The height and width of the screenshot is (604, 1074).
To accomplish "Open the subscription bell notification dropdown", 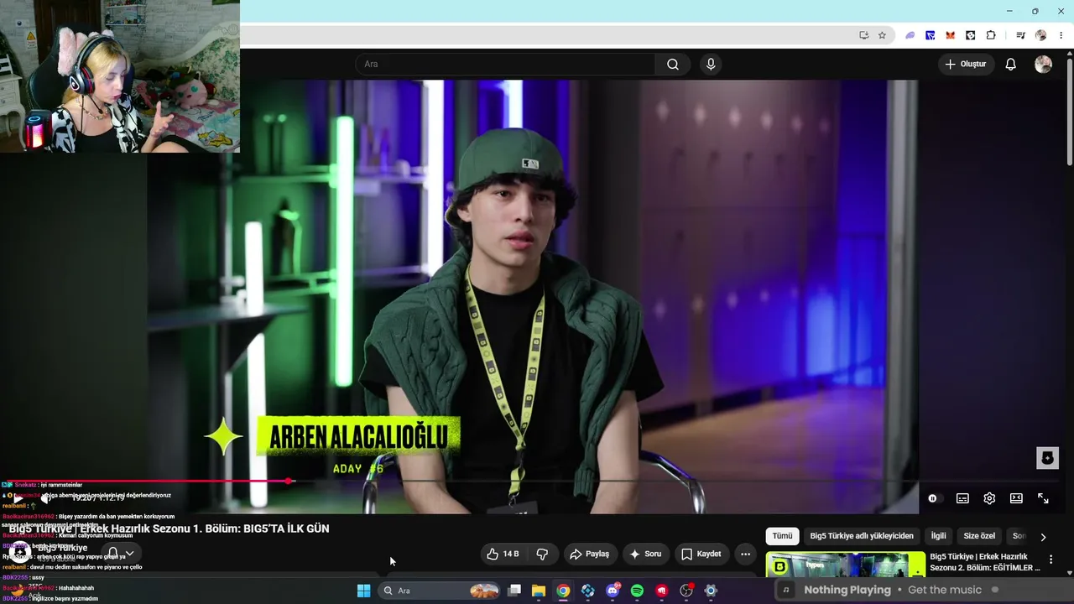I will pos(120,554).
